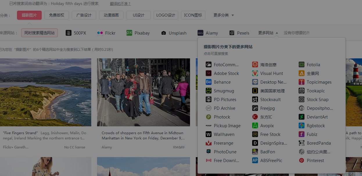
Task: Click the Freerange red icon
Action: click(x=208, y=143)
